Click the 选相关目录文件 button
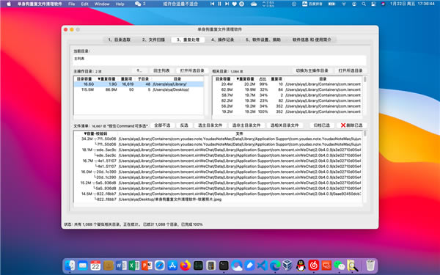This screenshot has height=275, width=440. tap(285, 125)
